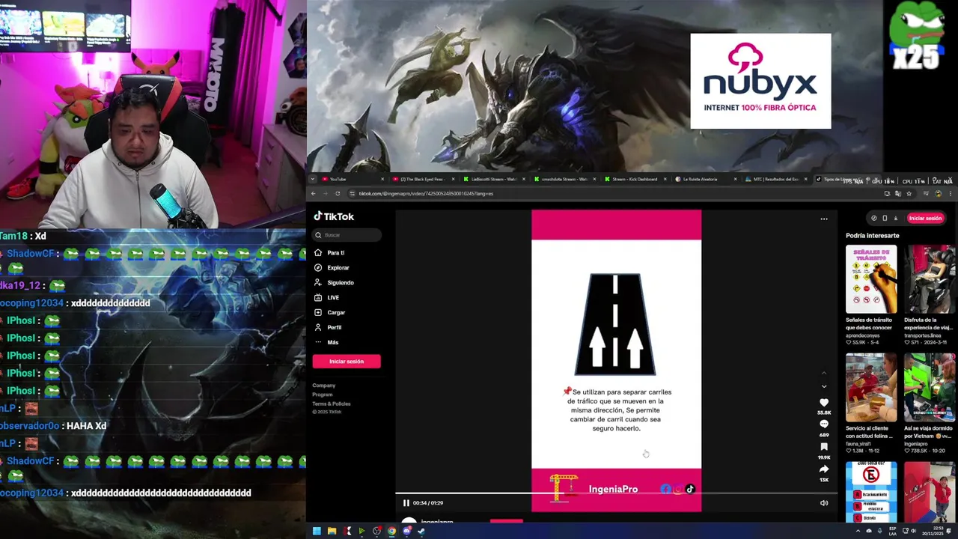This screenshot has height=539, width=958.
Task: Expand the Más menu in sidebar
Action: point(326,343)
